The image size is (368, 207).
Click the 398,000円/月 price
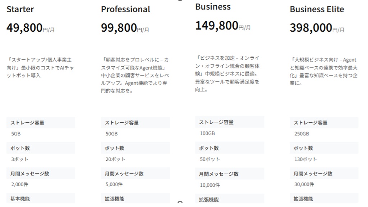317,28
